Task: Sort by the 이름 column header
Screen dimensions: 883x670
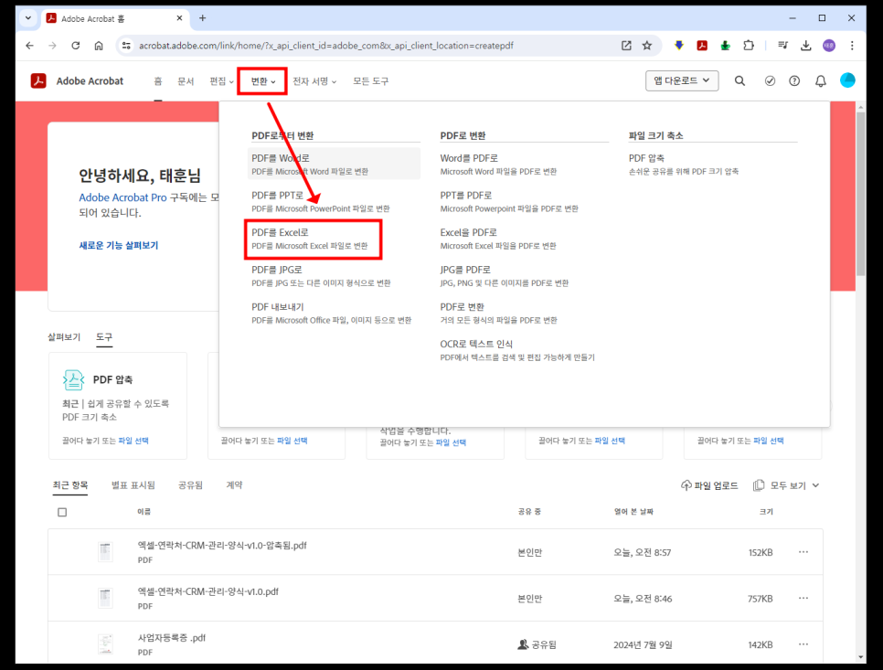Action: (144, 512)
